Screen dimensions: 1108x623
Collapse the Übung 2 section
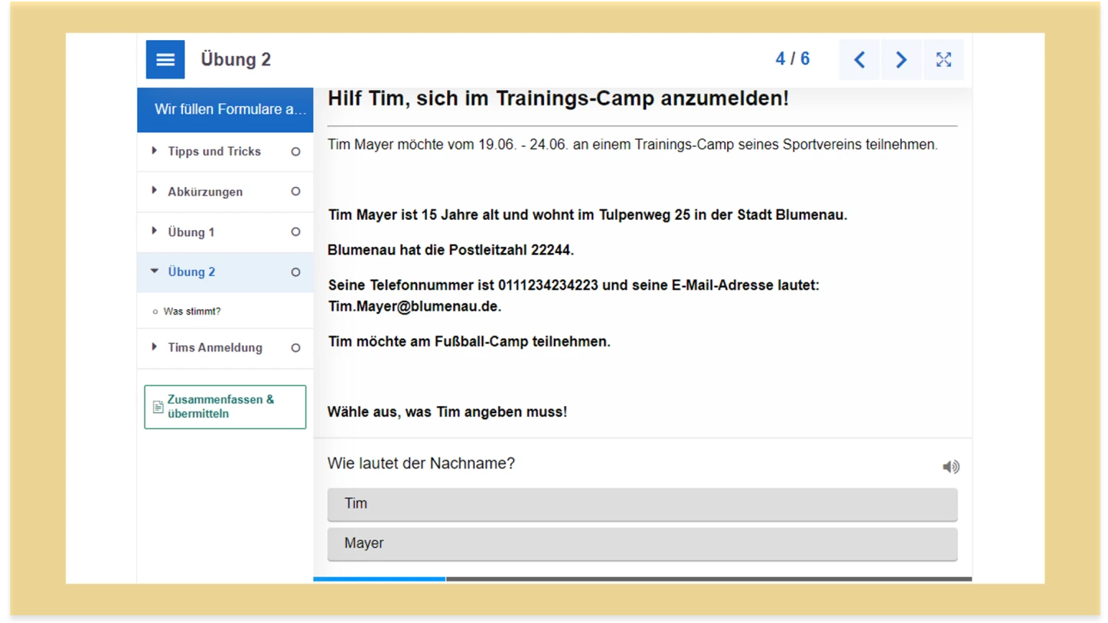pyautogui.click(x=155, y=272)
